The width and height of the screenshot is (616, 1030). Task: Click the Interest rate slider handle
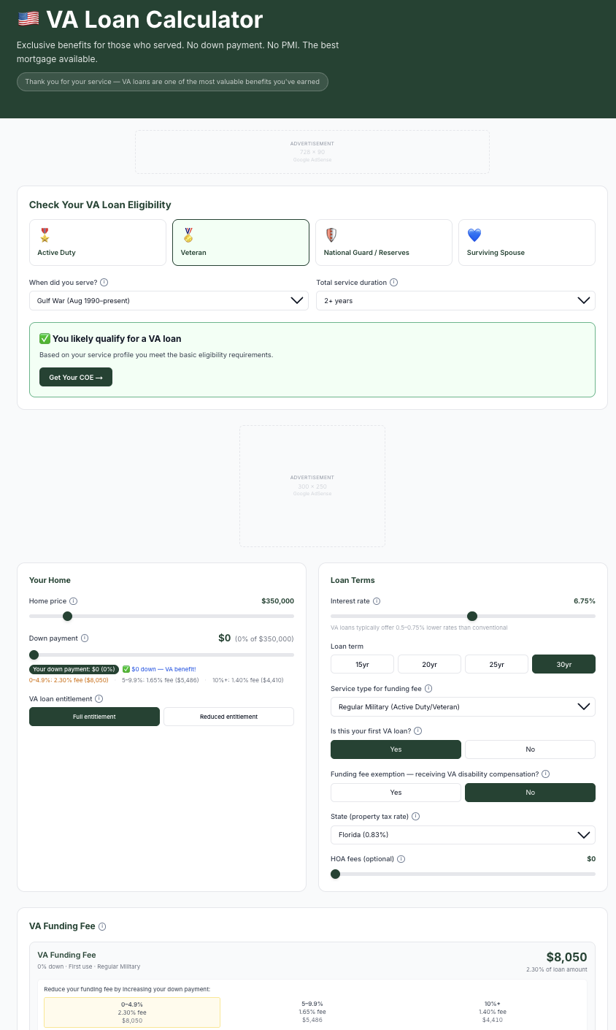[x=472, y=617]
